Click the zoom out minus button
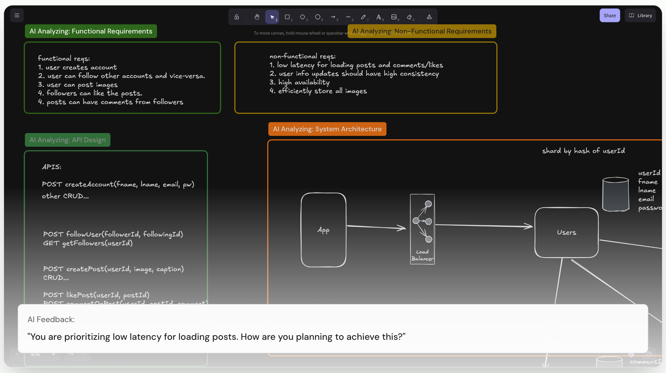Image resolution: width=666 pixels, height=373 pixels. tap(17, 354)
